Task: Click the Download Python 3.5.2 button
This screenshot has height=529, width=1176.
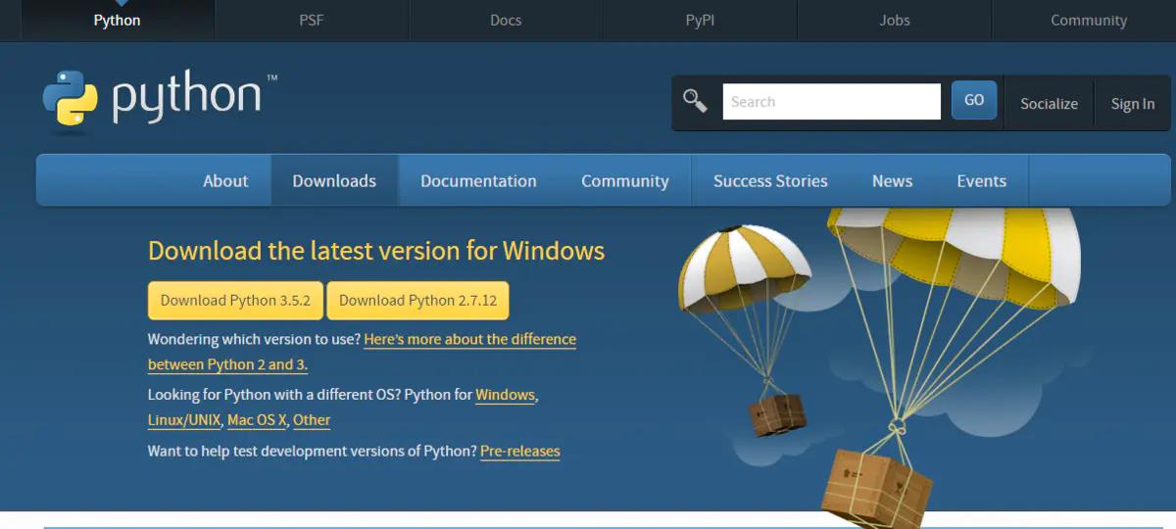Action: click(x=235, y=301)
